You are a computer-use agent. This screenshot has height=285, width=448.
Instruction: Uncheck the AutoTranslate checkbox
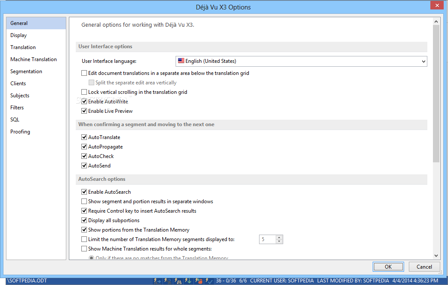tap(84, 137)
